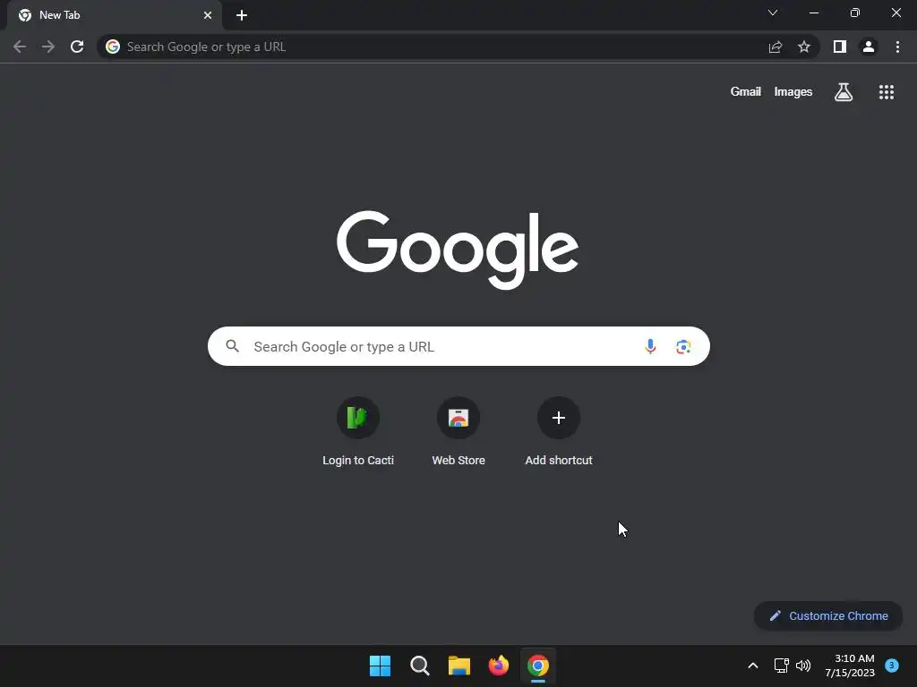The image size is (917, 687).
Task: Open the Windows Start menu
Action: coord(380,666)
